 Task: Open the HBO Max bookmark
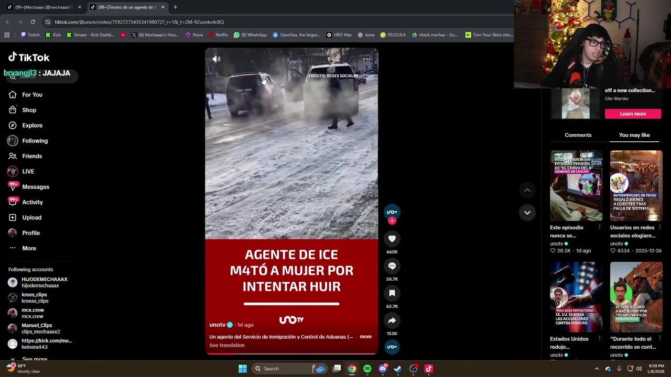pyautogui.click(x=339, y=35)
